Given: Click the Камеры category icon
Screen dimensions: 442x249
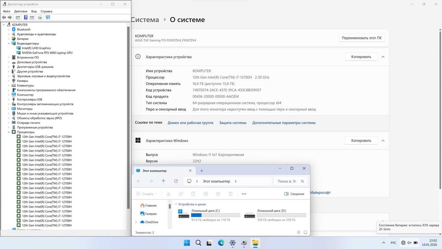Looking at the screenshot, I should click(x=14, y=80).
